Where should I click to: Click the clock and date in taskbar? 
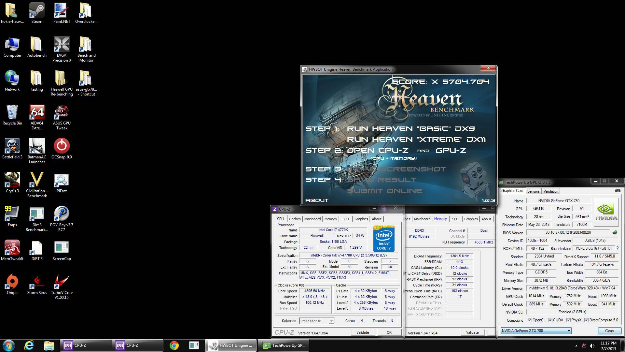[x=608, y=346]
